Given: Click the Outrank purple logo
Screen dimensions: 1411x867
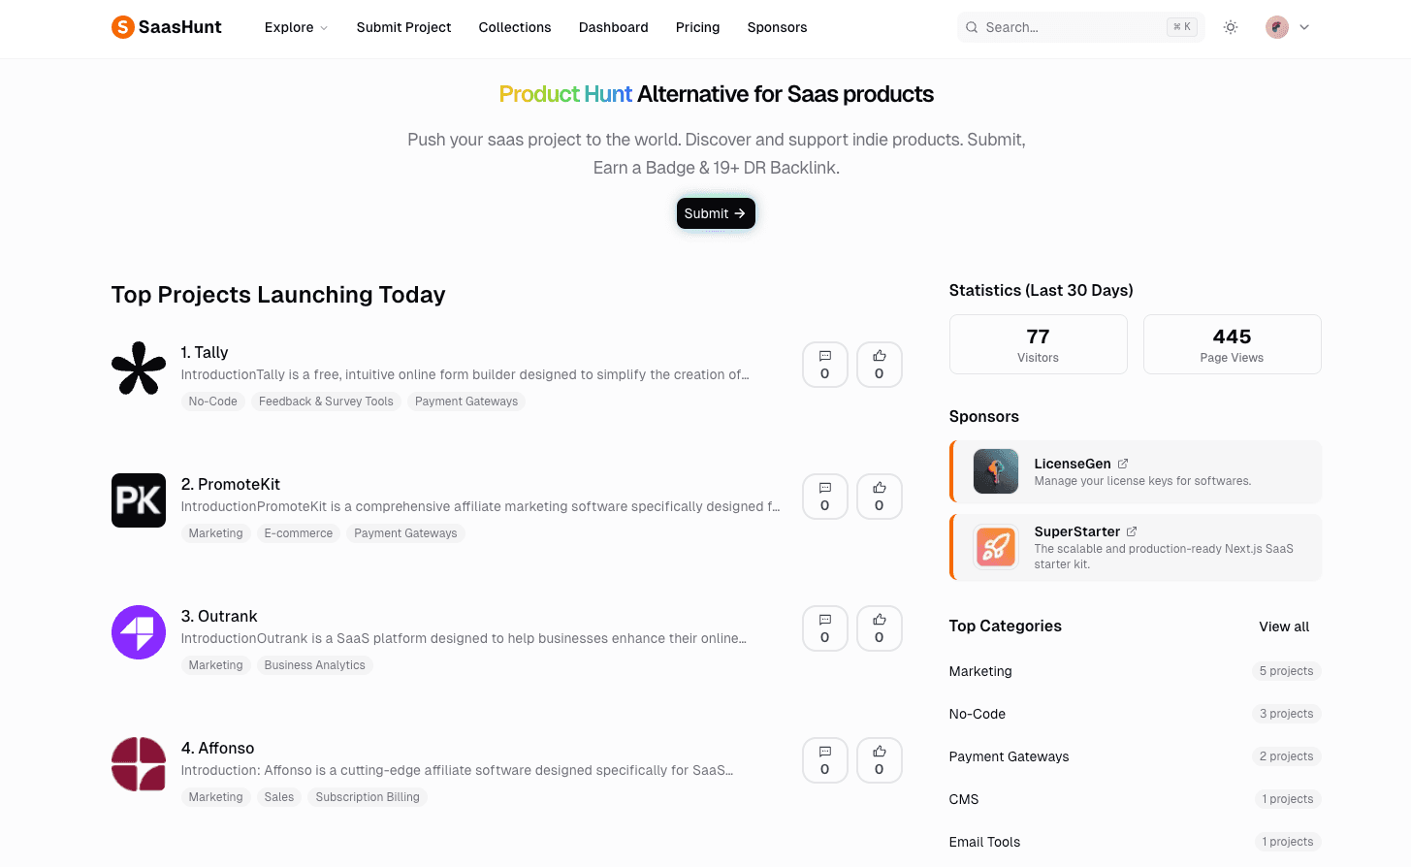Looking at the screenshot, I should click(x=139, y=632).
